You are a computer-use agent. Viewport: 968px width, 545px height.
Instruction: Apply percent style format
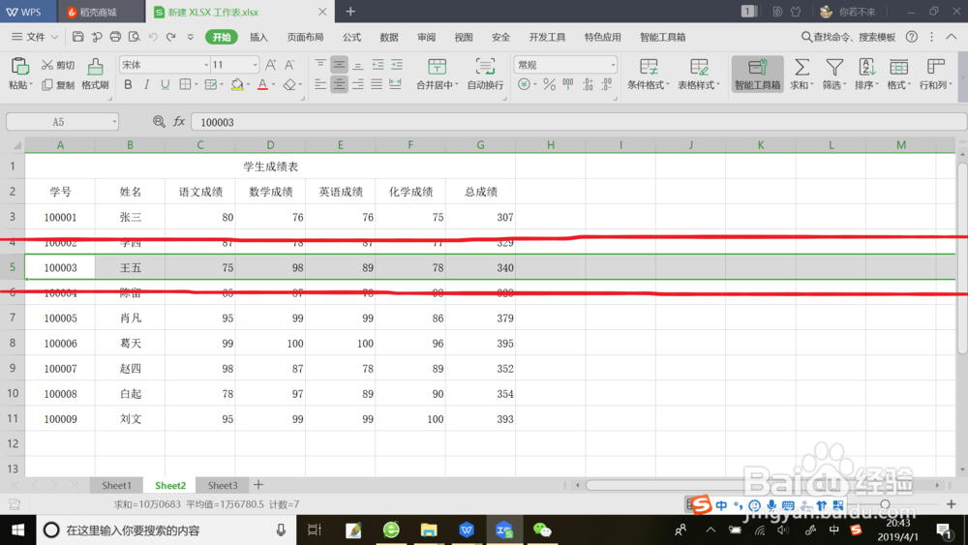549,84
